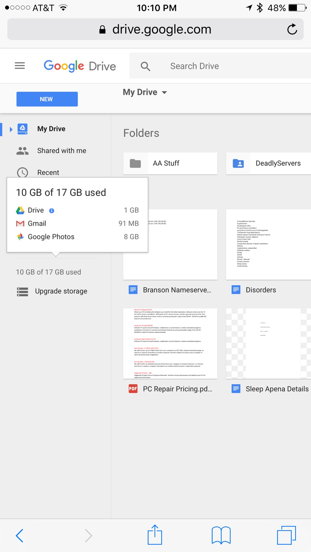Viewport: 311px width, 552px height.
Task: Open Sleep Apena Details thumbnail
Action: [x=269, y=343]
